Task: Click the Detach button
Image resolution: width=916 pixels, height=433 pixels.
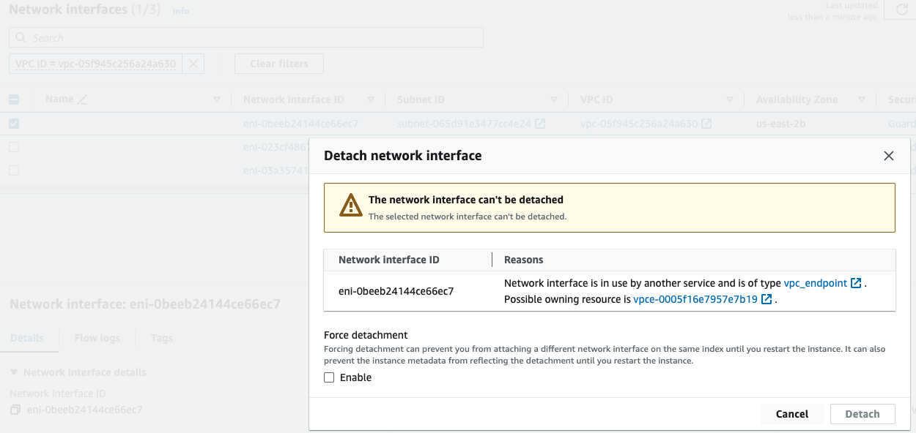Action: [863, 413]
